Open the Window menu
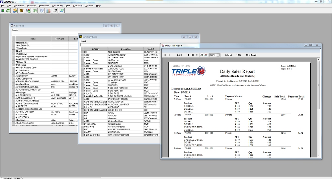The width and height of the screenshot is (332, 179). point(89,6)
